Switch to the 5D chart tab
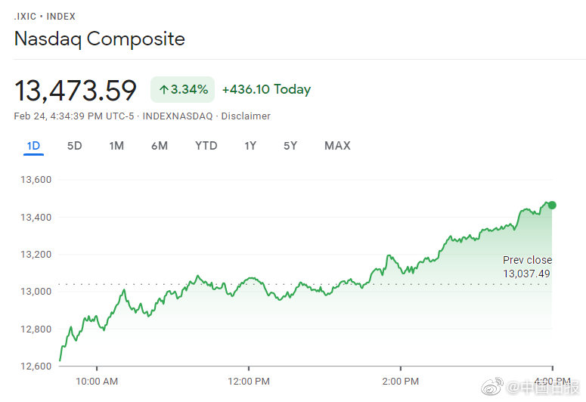Viewport: 586px width, 402px height. (74, 146)
